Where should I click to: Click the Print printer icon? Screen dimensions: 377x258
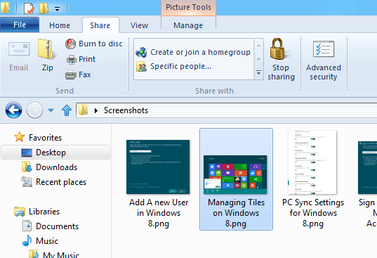click(72, 60)
